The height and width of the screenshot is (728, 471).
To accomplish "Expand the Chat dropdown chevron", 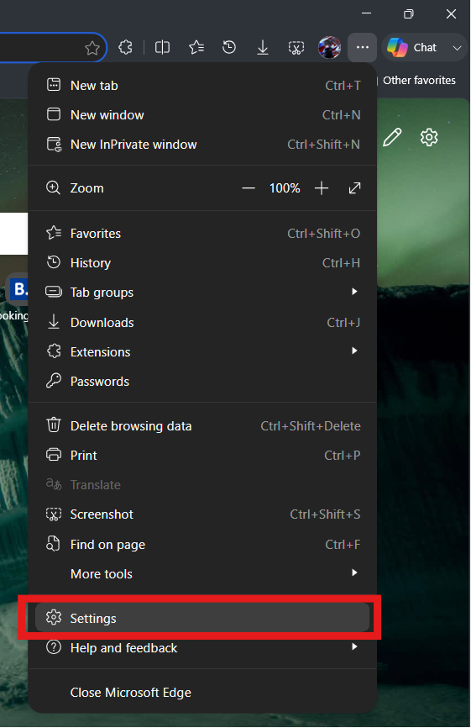I will (x=457, y=48).
